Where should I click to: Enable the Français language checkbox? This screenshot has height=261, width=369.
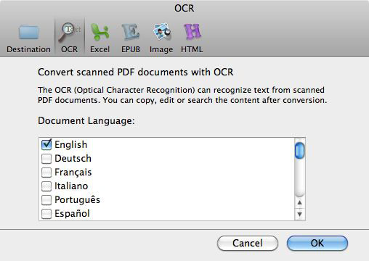[46, 173]
